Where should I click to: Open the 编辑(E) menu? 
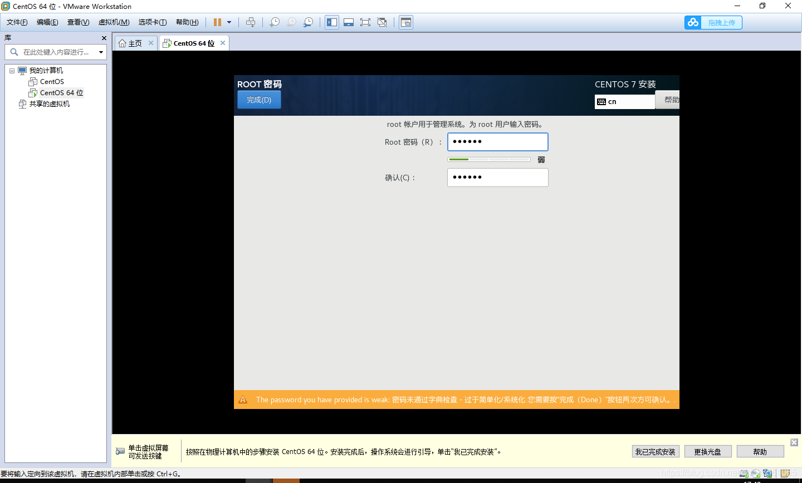[x=47, y=22]
